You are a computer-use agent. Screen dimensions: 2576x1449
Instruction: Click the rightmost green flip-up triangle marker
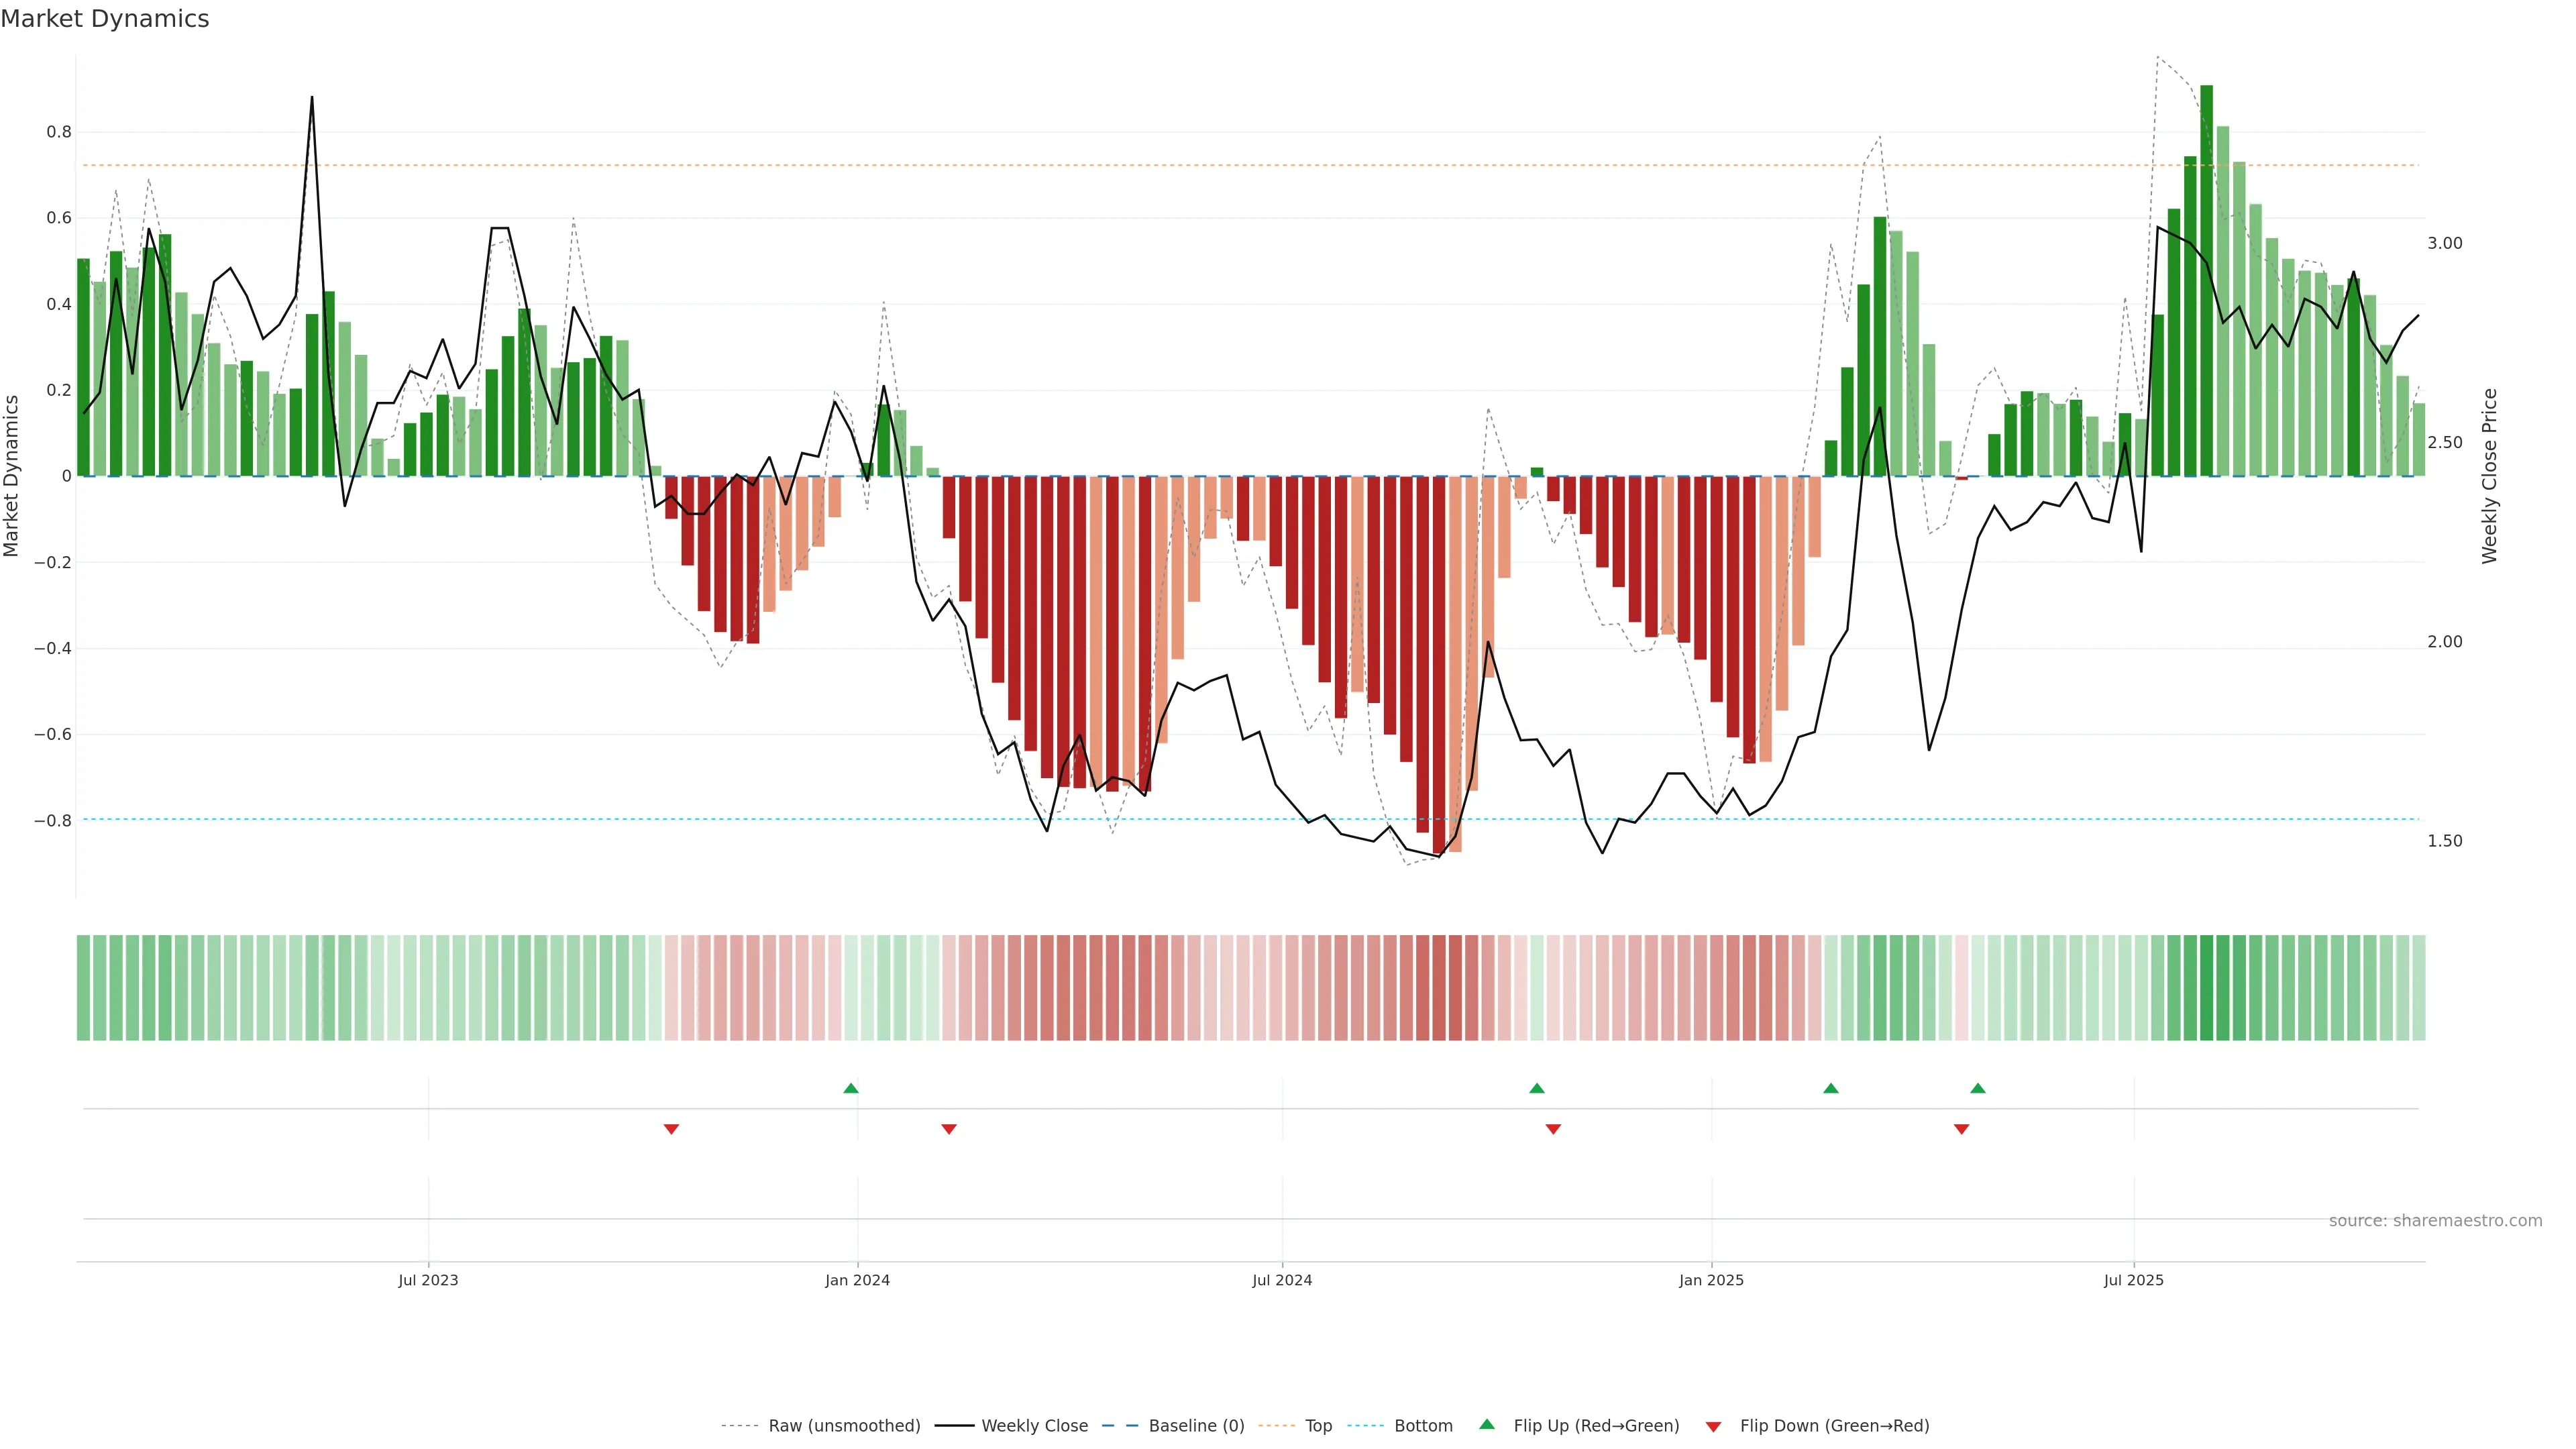1977,1088
